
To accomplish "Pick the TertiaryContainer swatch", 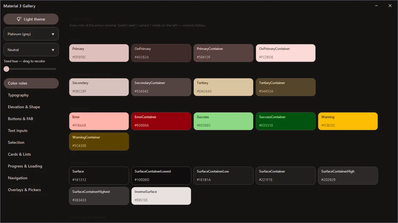I will [285, 87].
